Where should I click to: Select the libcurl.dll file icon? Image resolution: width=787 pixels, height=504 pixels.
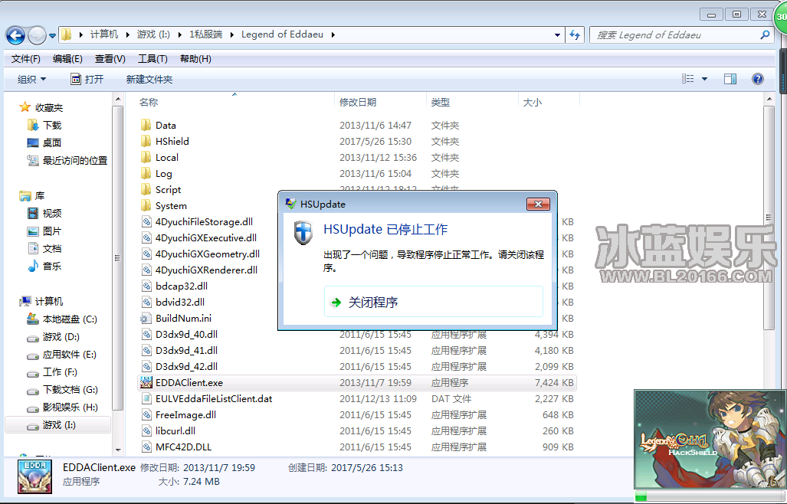pyautogui.click(x=146, y=430)
